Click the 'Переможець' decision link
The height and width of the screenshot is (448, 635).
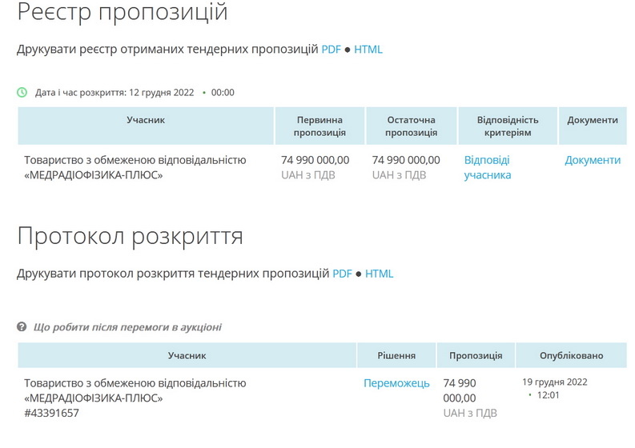396,383
